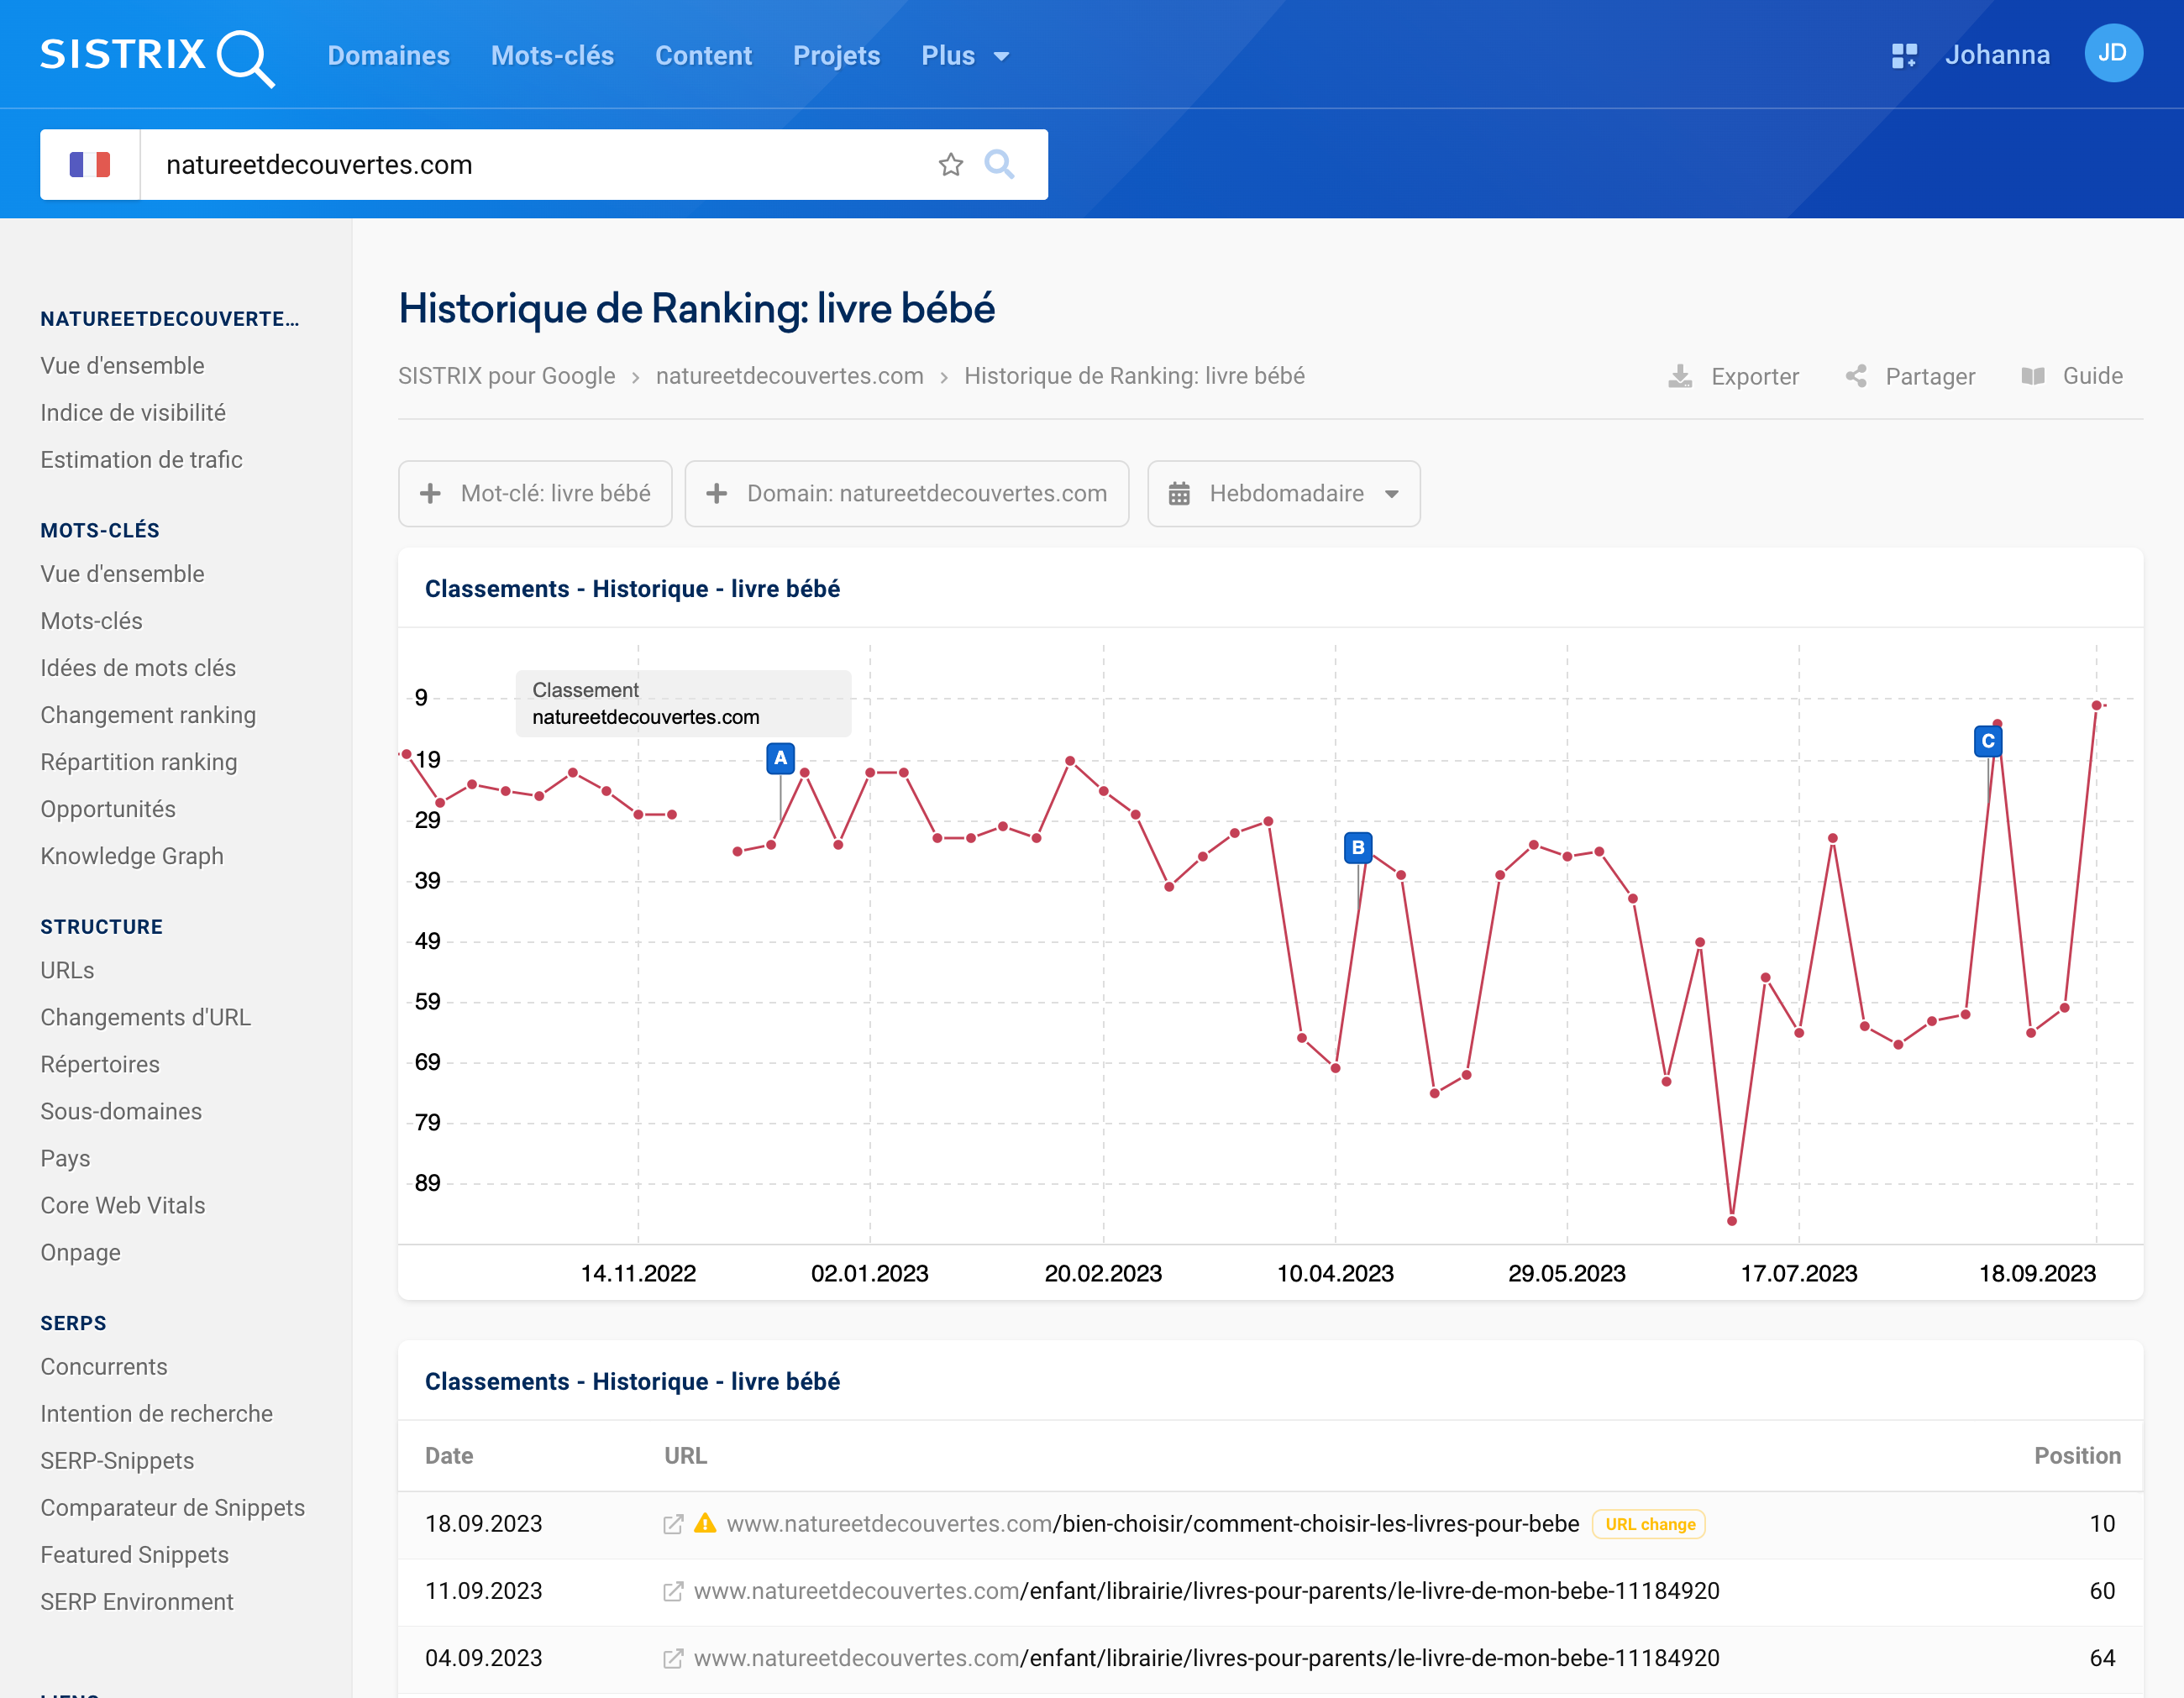Screen dimensions: 2184x1698
Task: Open Core Web Vitals in sidebar
Action: click(x=123, y=1205)
